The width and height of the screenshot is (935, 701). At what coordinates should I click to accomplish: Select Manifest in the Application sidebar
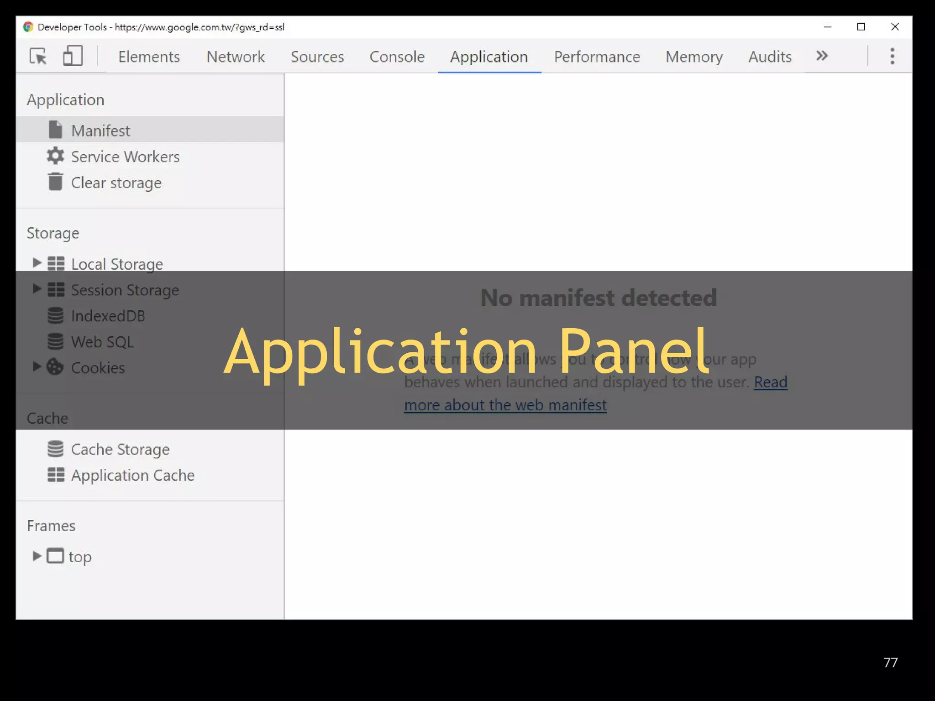coord(100,130)
